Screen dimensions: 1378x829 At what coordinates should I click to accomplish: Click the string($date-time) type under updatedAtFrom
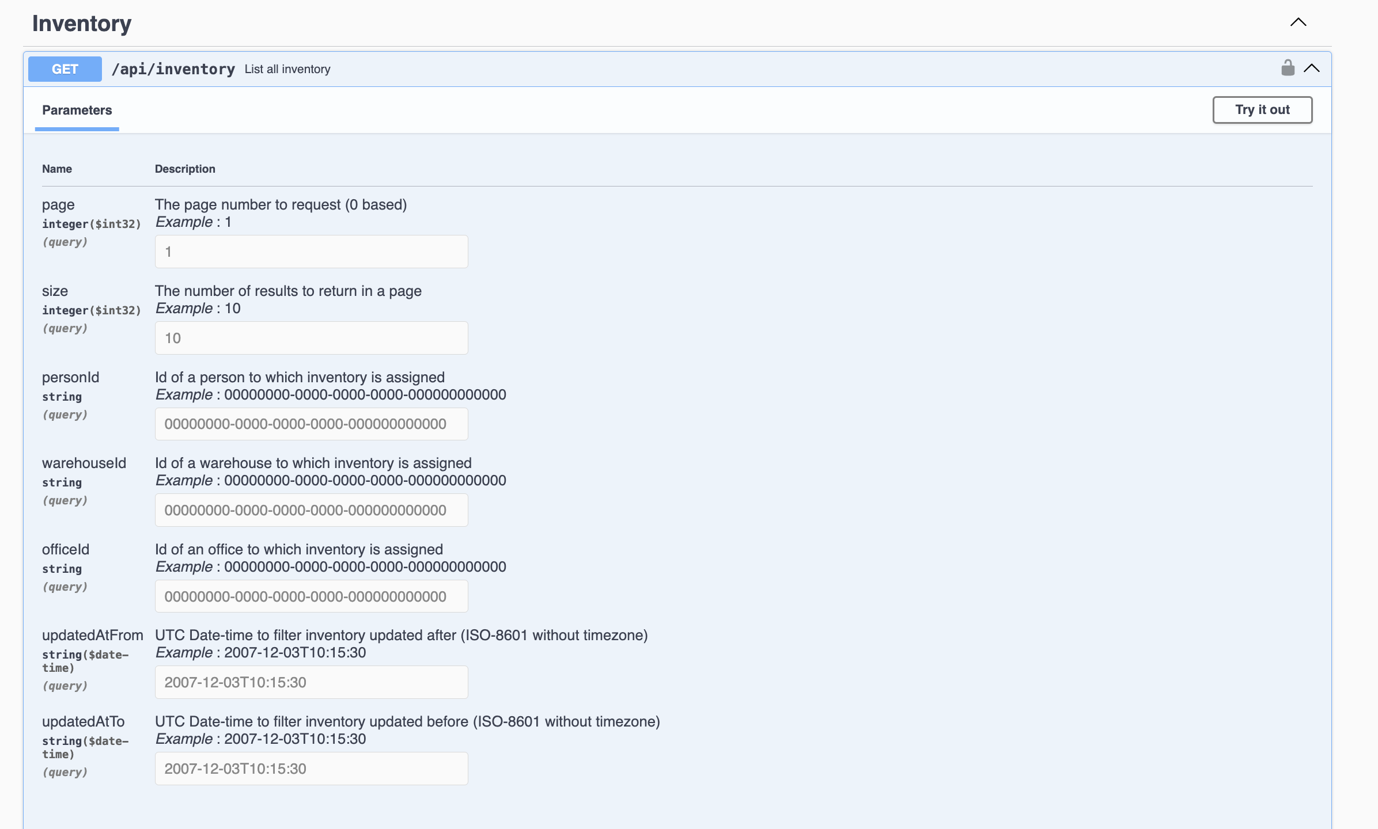point(85,661)
